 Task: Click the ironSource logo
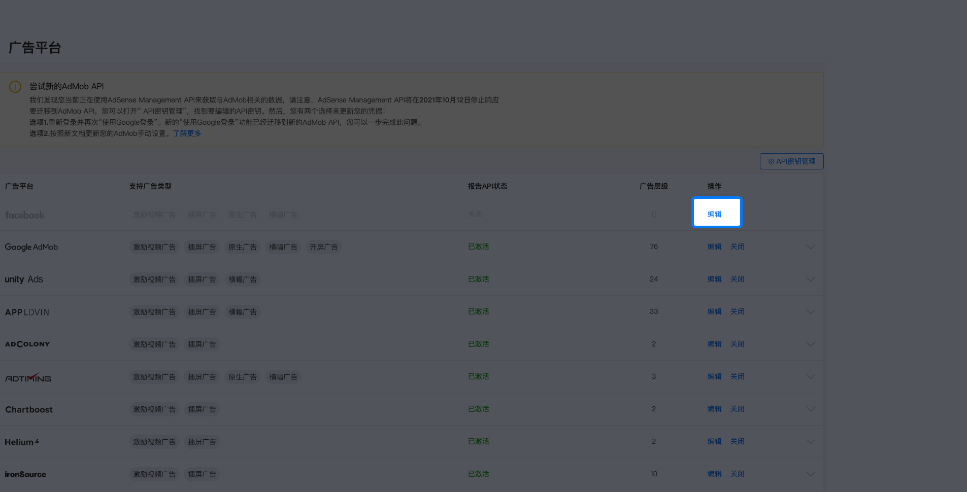(x=25, y=475)
